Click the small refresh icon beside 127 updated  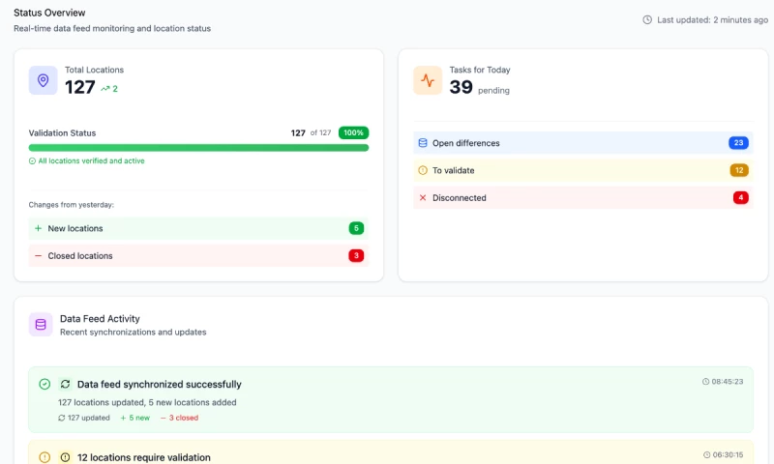(61, 418)
